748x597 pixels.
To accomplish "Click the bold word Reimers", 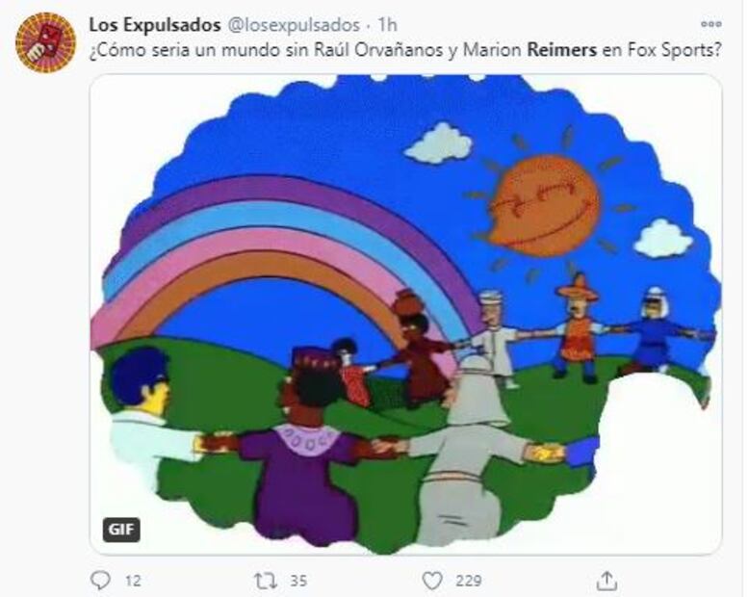I will coord(561,50).
